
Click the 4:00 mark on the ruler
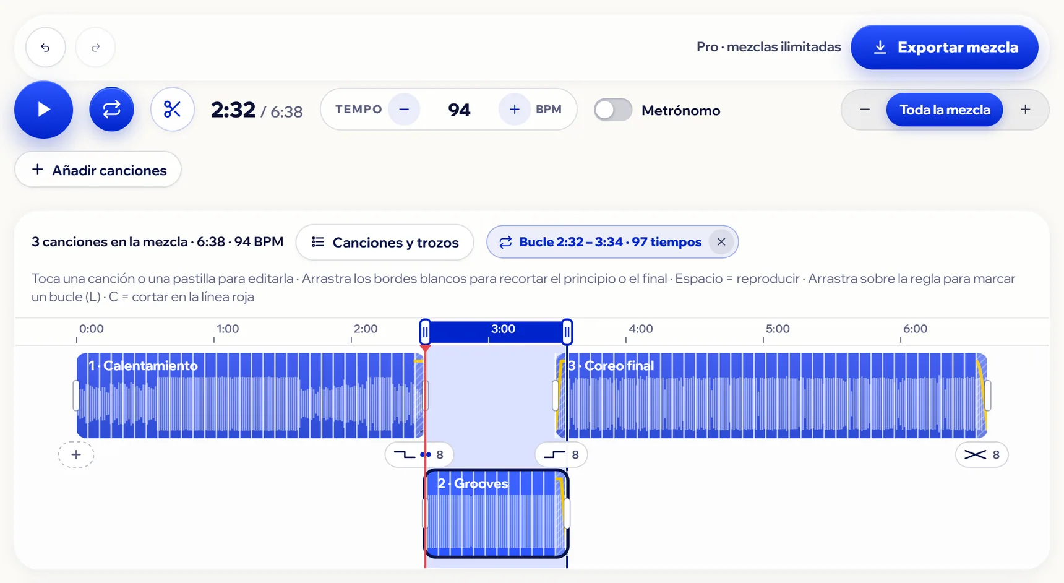[640, 329]
